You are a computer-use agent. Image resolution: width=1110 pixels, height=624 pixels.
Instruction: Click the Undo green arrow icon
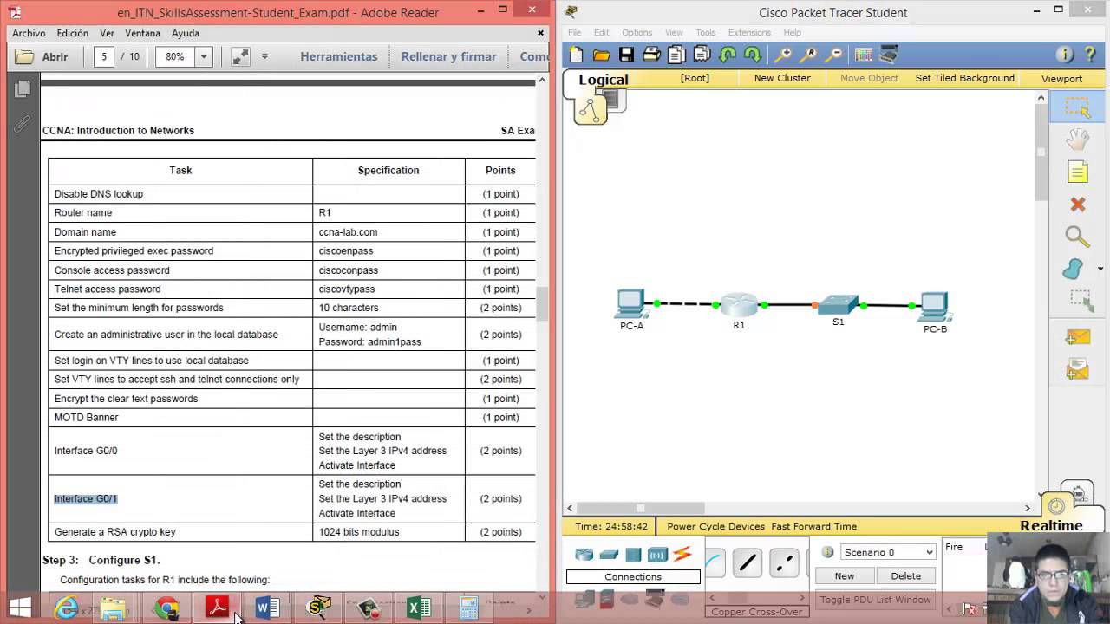point(727,55)
